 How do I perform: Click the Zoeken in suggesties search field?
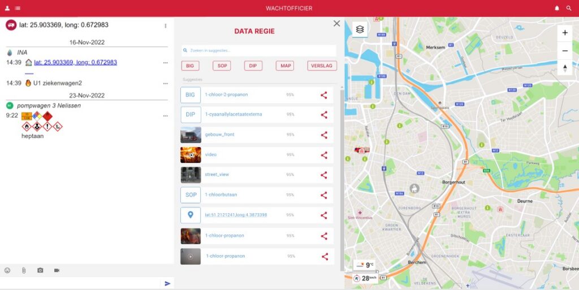coord(259,50)
